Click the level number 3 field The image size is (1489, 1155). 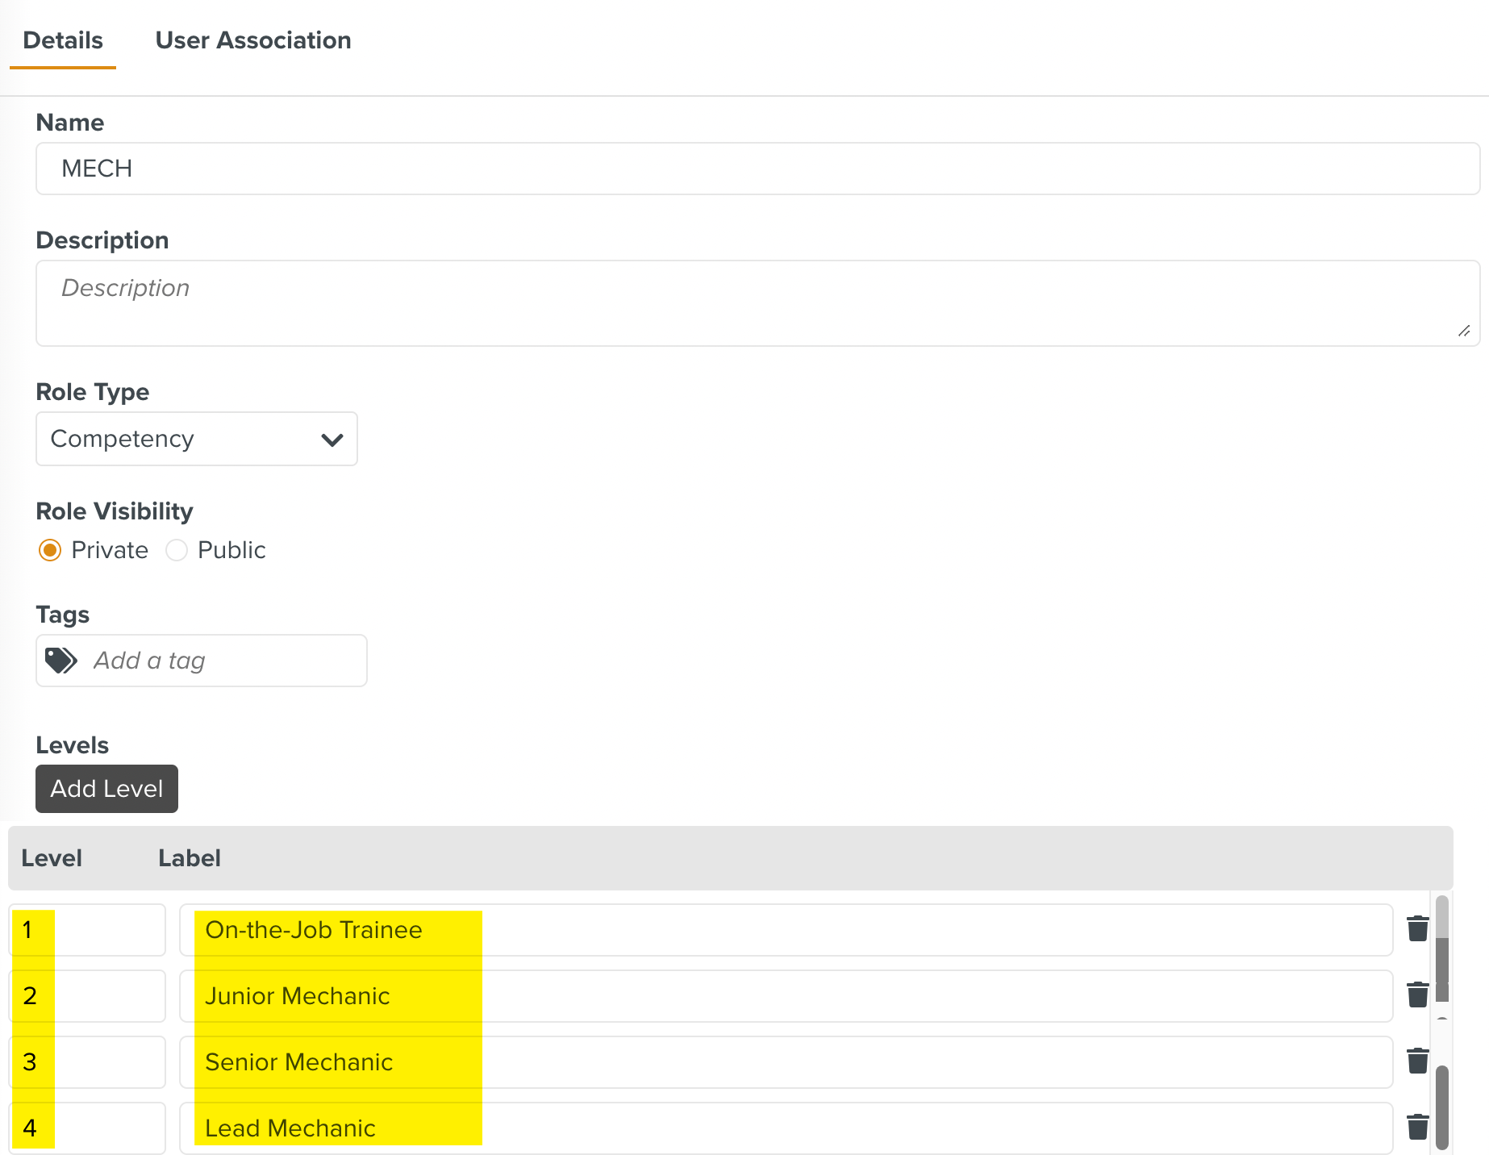pos(87,1062)
